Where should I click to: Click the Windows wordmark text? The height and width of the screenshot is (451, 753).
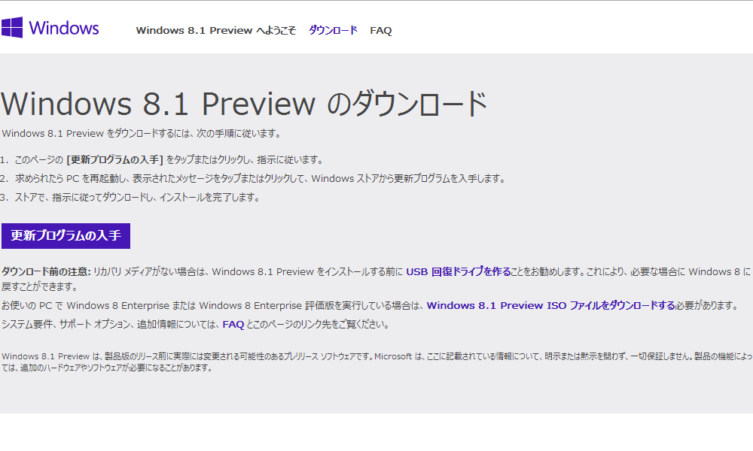click(64, 28)
